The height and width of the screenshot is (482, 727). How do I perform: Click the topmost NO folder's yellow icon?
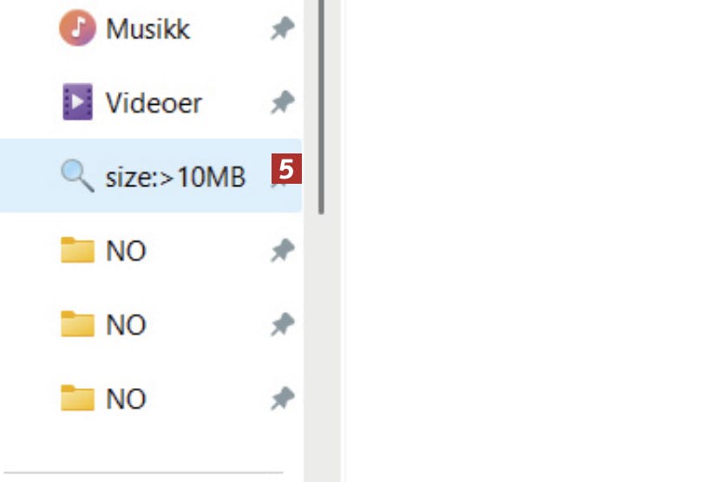(x=77, y=250)
